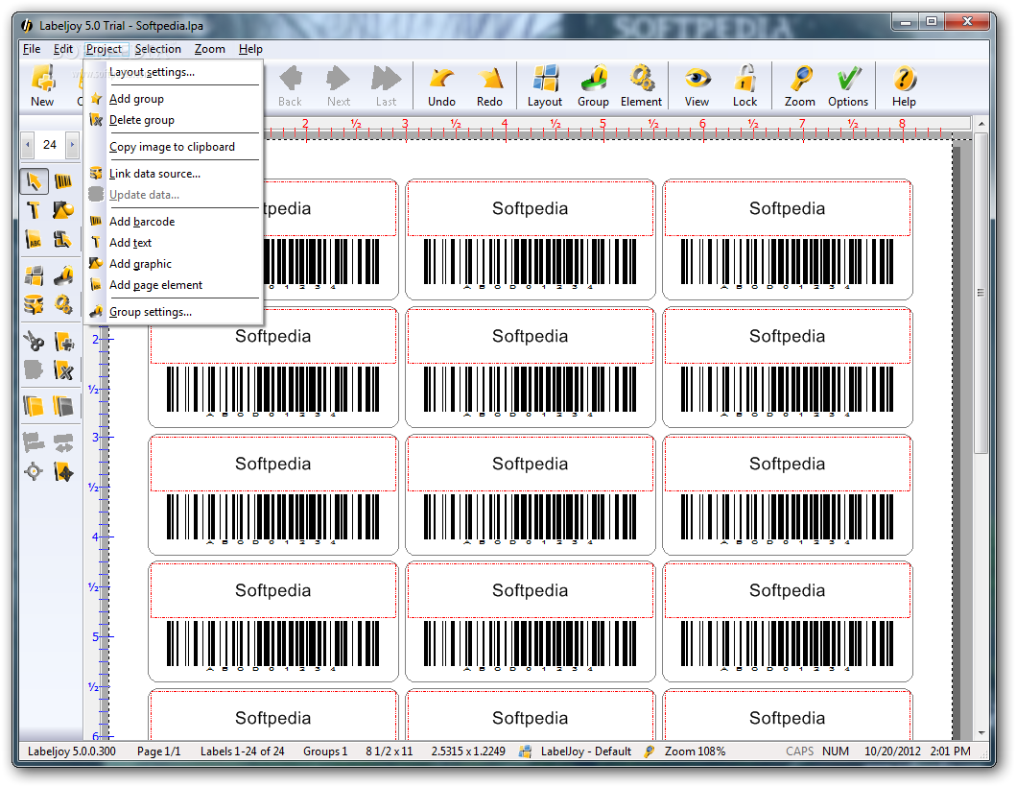Choose Delete group menu entry
The image size is (1016, 787).
coord(174,120)
